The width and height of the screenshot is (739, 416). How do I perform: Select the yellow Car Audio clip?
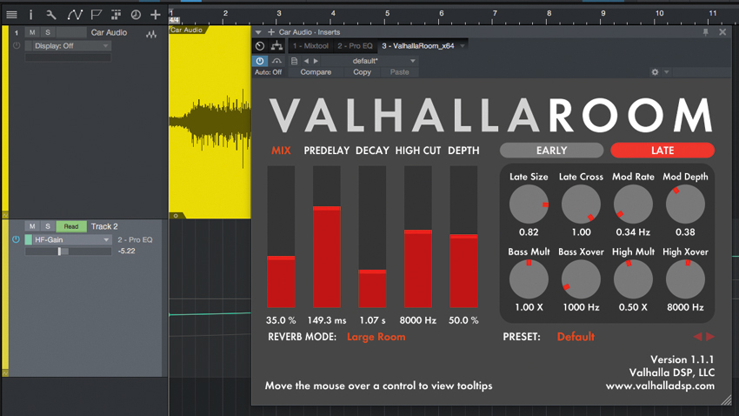coord(210,122)
